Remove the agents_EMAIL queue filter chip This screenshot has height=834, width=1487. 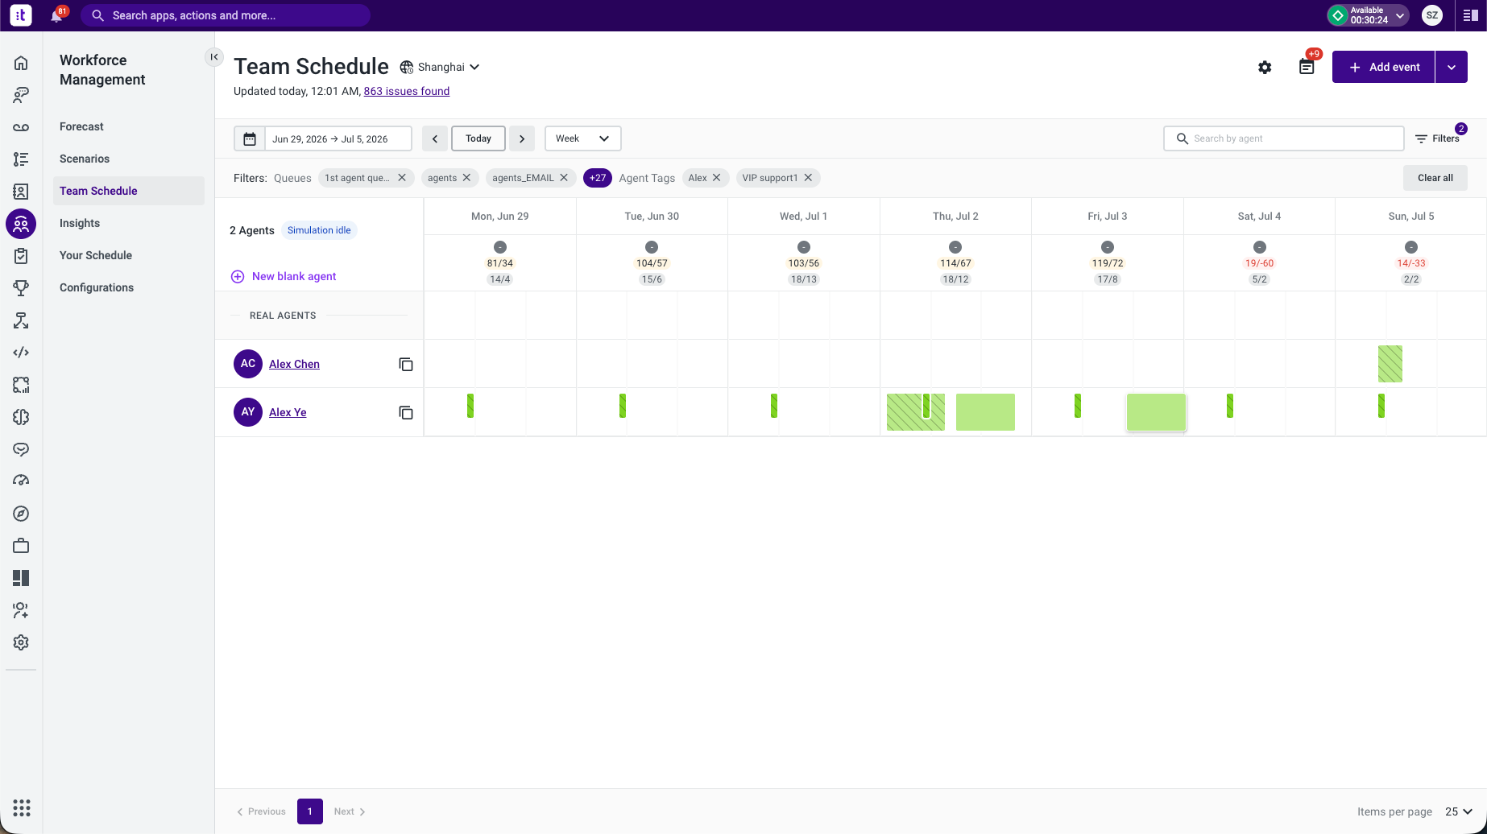click(x=564, y=178)
